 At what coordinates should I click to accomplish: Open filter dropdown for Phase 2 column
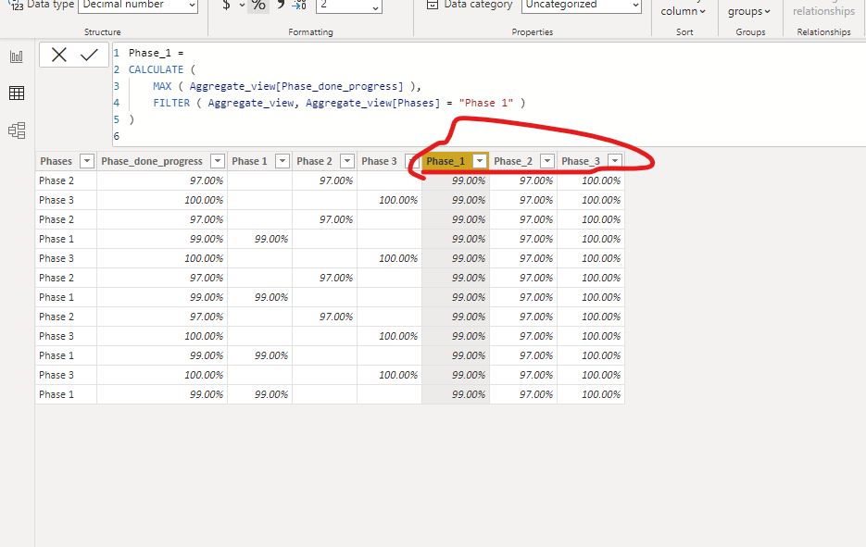346,161
